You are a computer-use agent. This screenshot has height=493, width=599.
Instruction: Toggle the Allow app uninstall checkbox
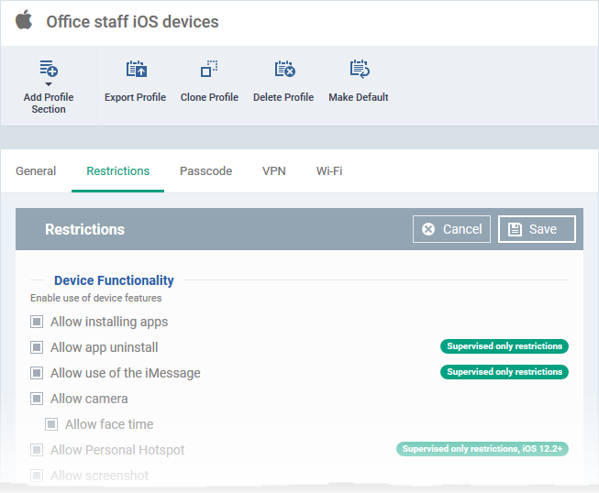(37, 347)
